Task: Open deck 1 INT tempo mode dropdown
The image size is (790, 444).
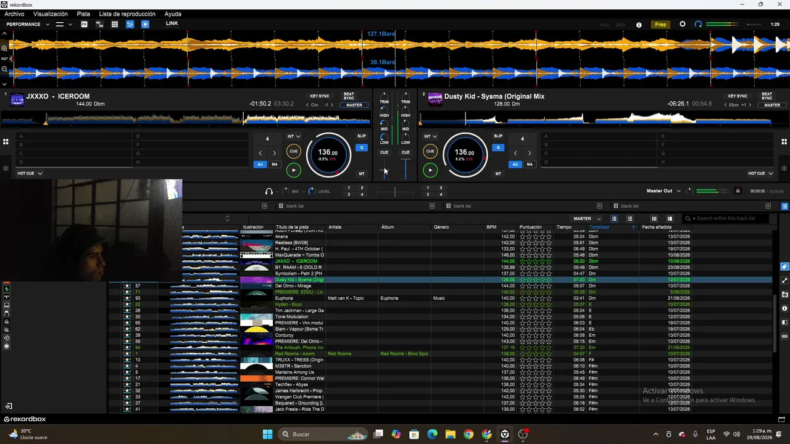Action: [x=294, y=136]
